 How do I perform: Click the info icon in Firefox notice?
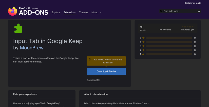(90, 59)
